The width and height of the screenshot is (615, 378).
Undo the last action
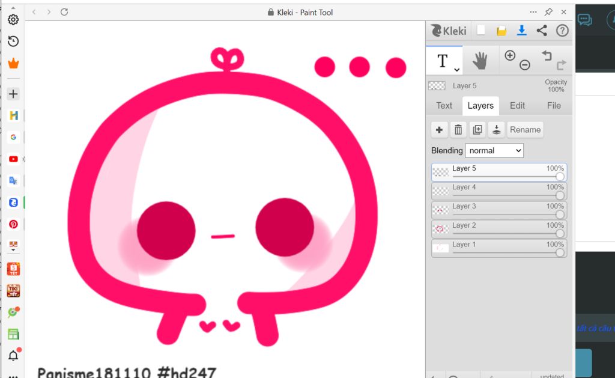(x=547, y=55)
